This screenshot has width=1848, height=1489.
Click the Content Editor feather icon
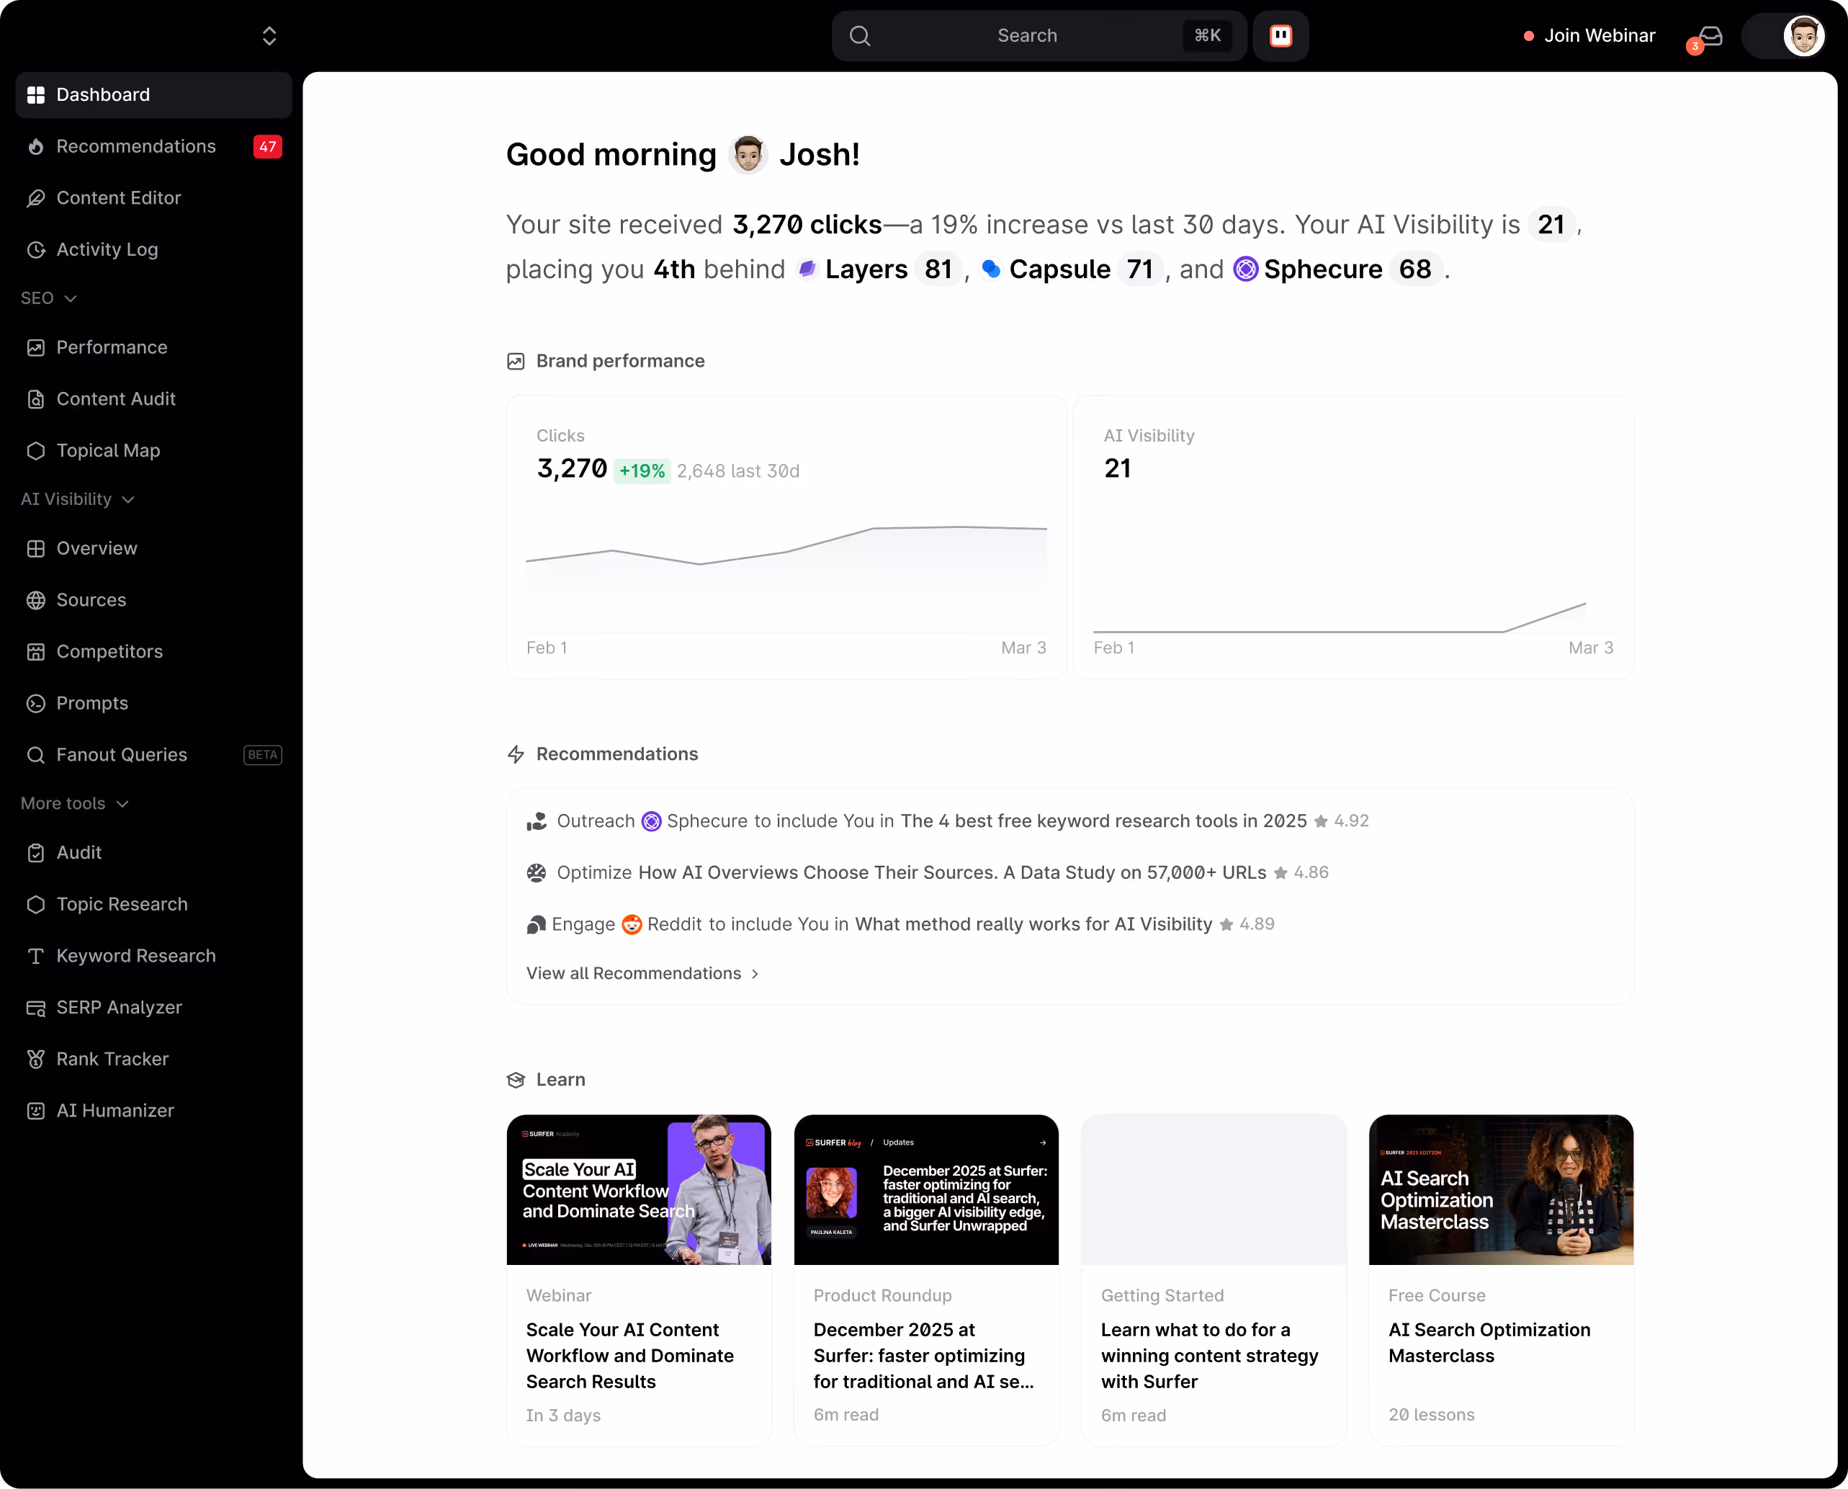36,198
